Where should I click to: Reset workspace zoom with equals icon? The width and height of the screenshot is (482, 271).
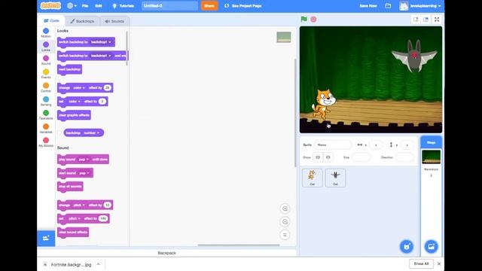285,235
